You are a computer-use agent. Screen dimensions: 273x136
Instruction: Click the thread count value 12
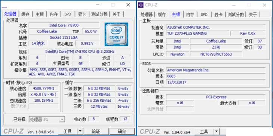[x=125, y=119]
